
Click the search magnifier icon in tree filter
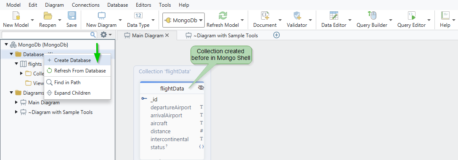click(x=93, y=35)
